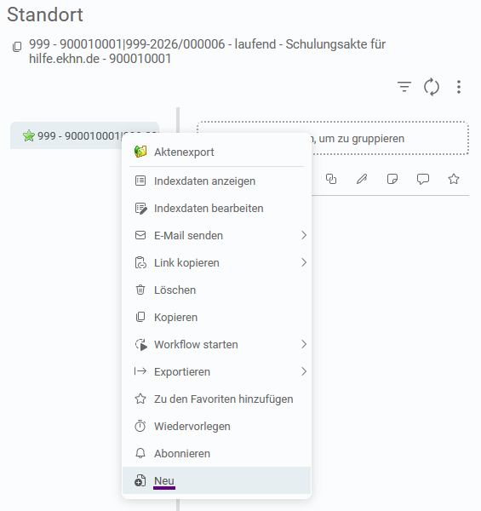Select Indexdaten bearbeiten menu entry
Viewport: 481px width, 511px height.
coord(216,209)
